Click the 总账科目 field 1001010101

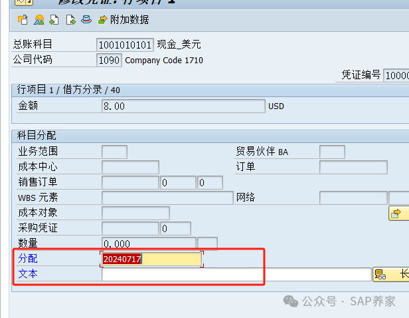[125, 45]
